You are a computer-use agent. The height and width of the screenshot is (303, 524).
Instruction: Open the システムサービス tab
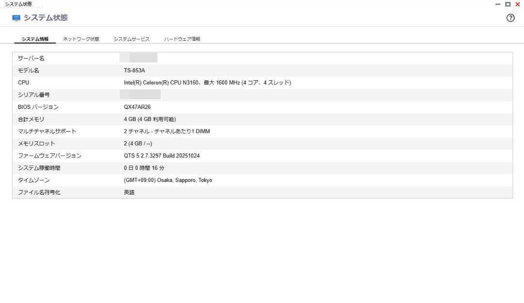[131, 37]
